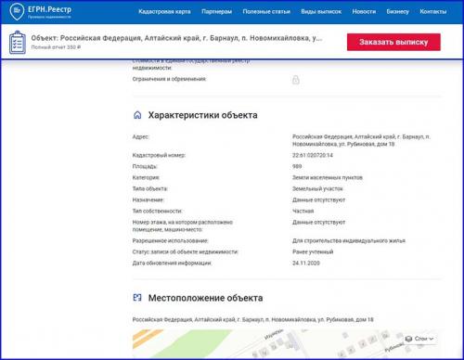Screen dimensions: 464x360
Task: Open the Бизнесу menu item
Action: [397, 12]
